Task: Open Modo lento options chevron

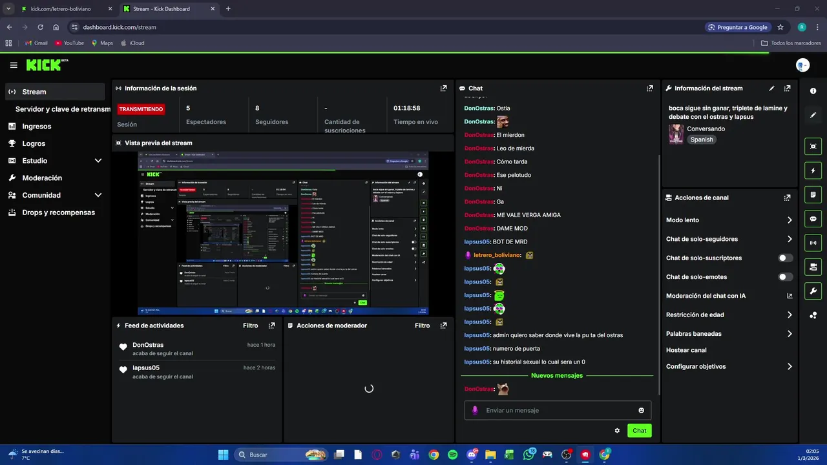Action: pos(790,220)
